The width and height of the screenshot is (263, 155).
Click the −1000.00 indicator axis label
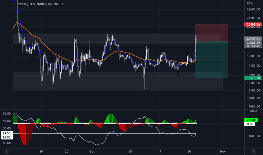click(x=253, y=136)
